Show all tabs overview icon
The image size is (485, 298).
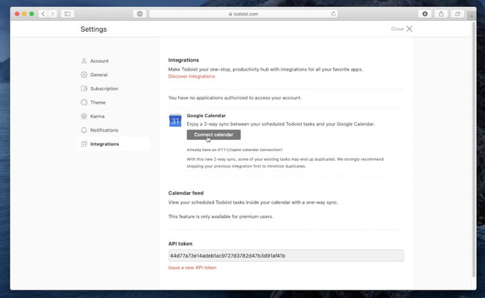pos(457,14)
